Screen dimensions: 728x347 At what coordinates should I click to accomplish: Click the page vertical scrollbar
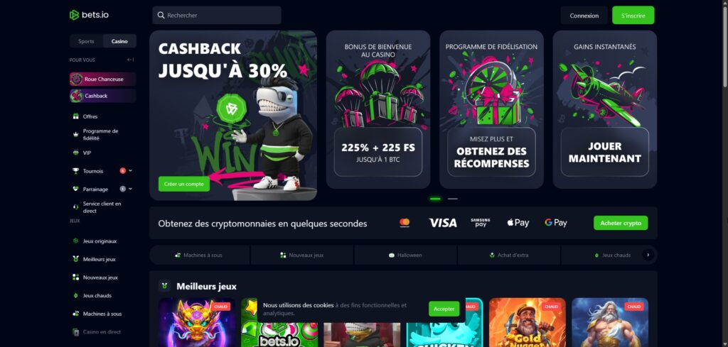(x=725, y=46)
